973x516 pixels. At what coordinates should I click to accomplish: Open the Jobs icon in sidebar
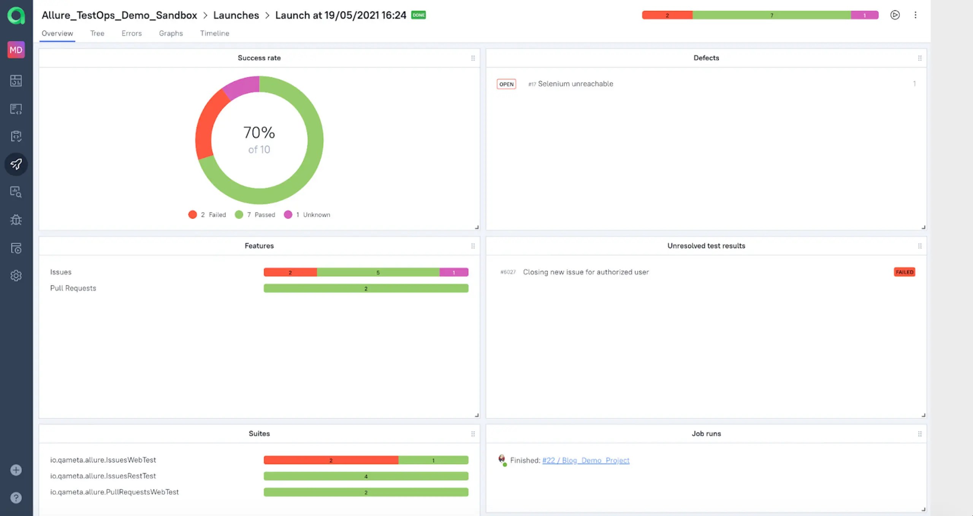pyautogui.click(x=16, y=248)
